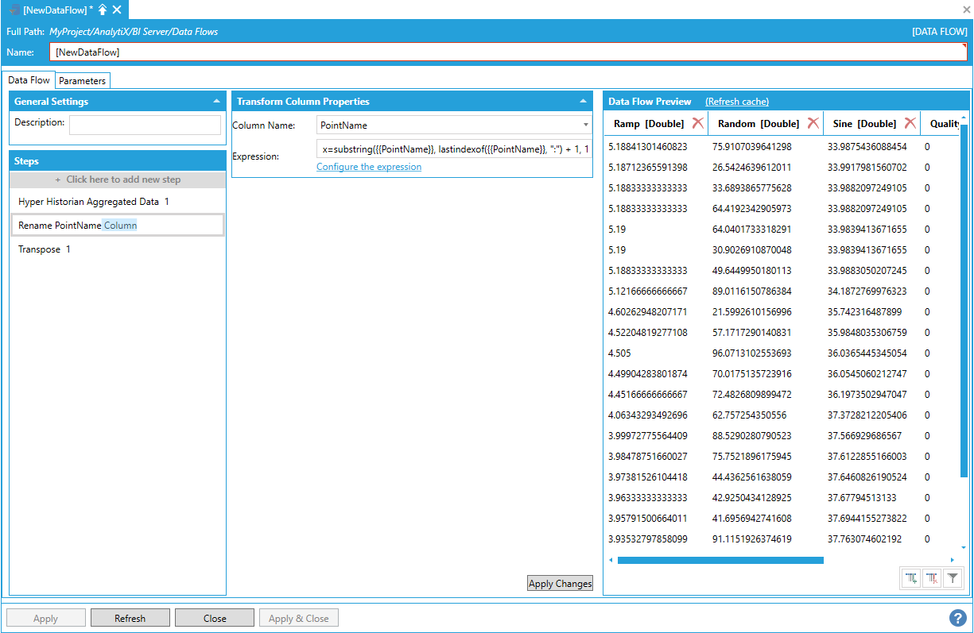Open the filter funnel icon in preview

pyautogui.click(x=952, y=579)
